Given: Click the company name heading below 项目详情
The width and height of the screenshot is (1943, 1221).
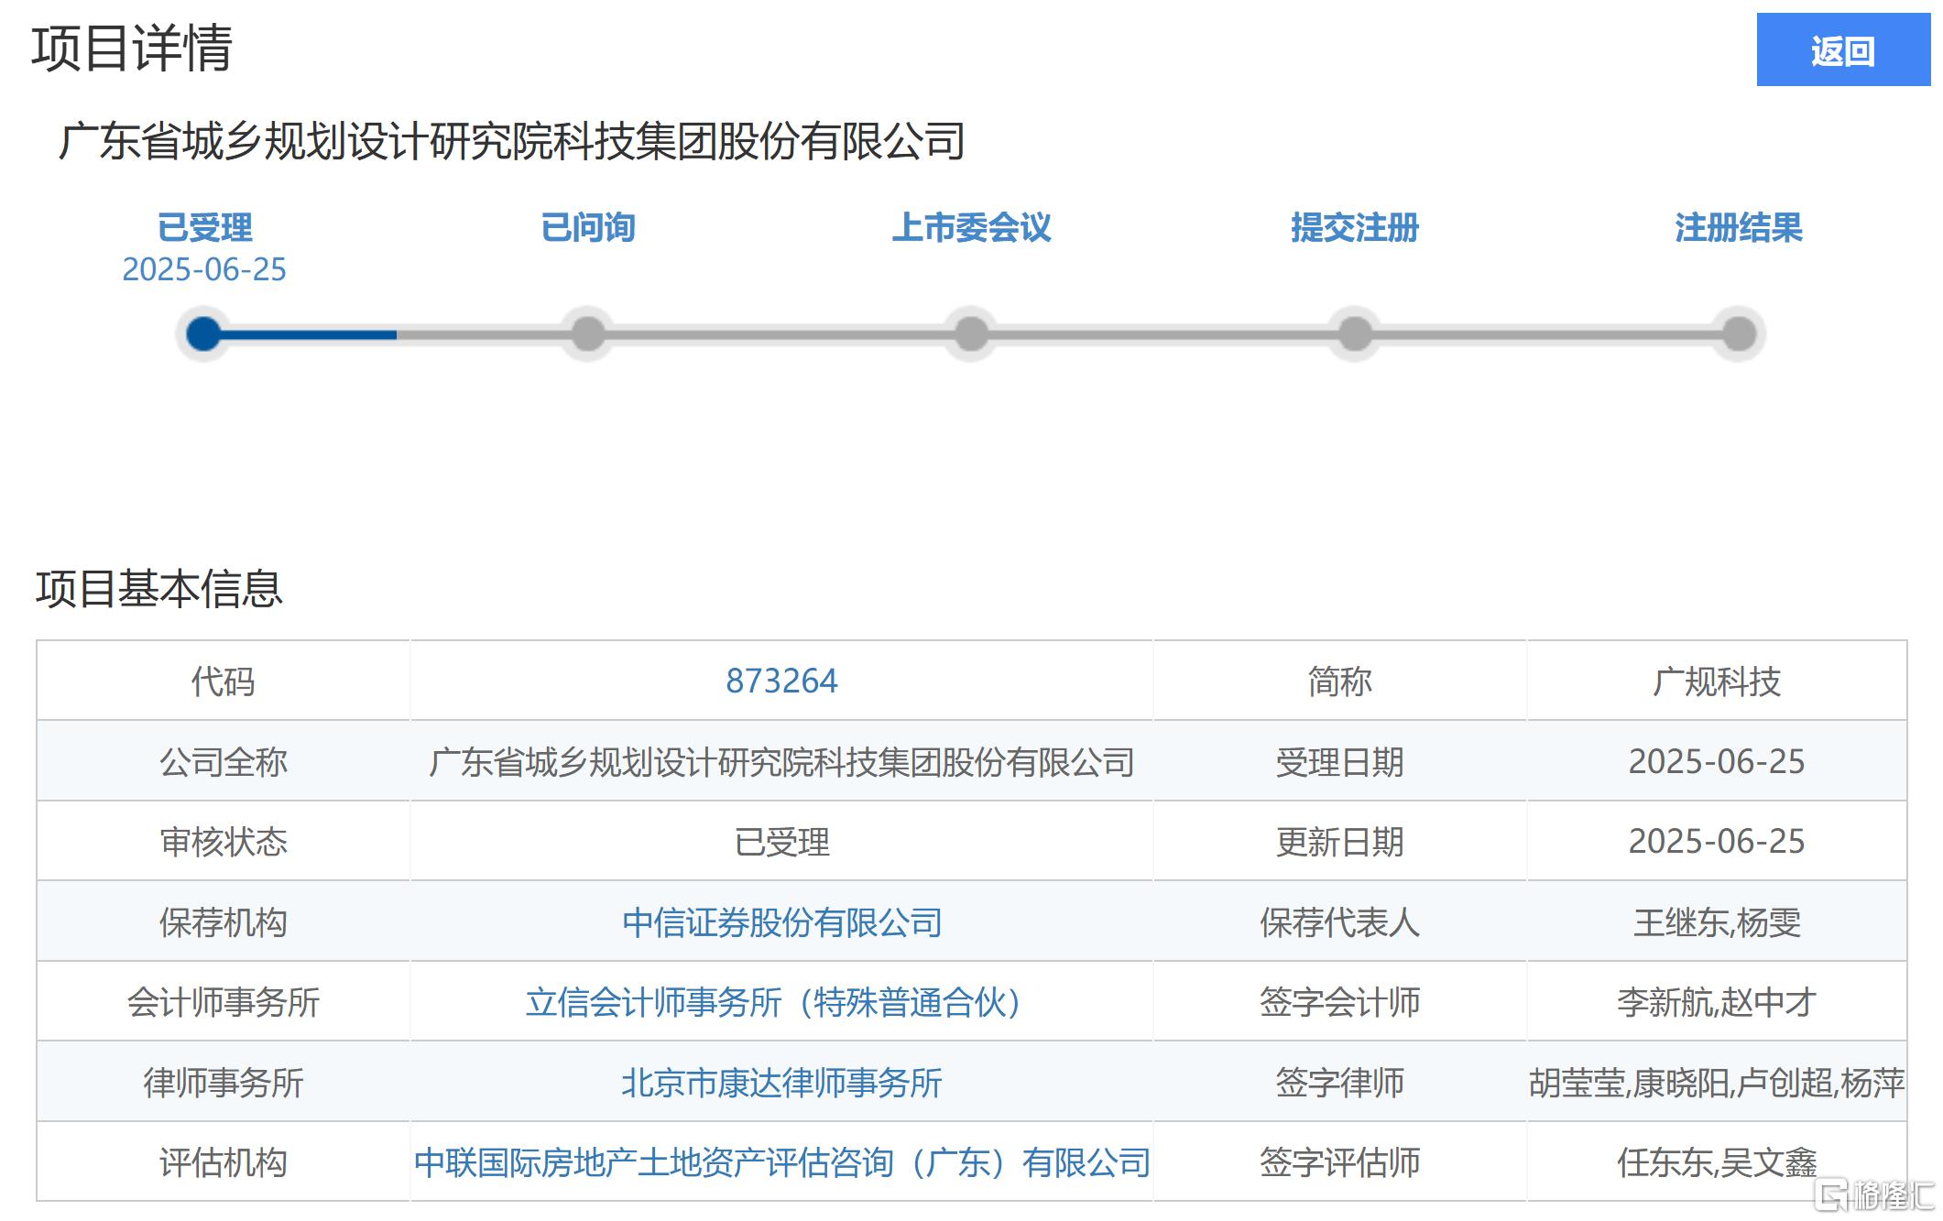Looking at the screenshot, I should tap(511, 141).
